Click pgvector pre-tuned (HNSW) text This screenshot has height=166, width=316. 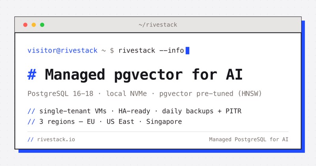click(x=211, y=94)
